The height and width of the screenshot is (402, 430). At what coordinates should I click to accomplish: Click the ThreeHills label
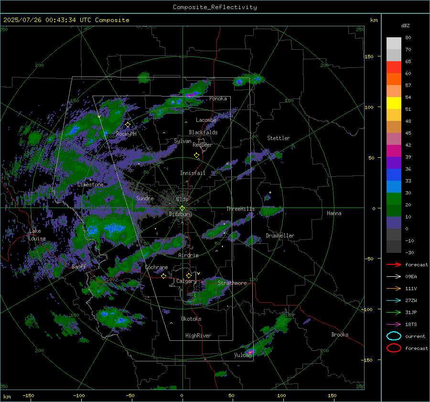pos(240,209)
